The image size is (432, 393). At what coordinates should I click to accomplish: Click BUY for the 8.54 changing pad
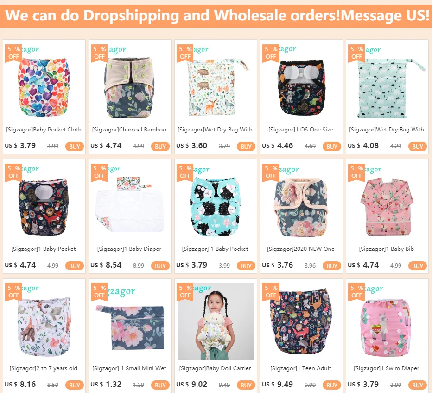point(160,266)
